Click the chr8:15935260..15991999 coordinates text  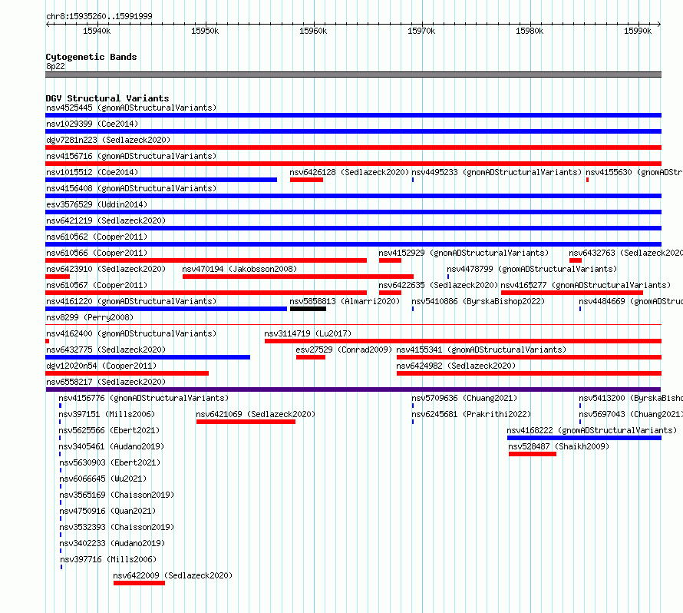(99, 16)
